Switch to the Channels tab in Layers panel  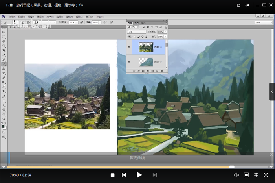pyautogui.click(x=137, y=23)
